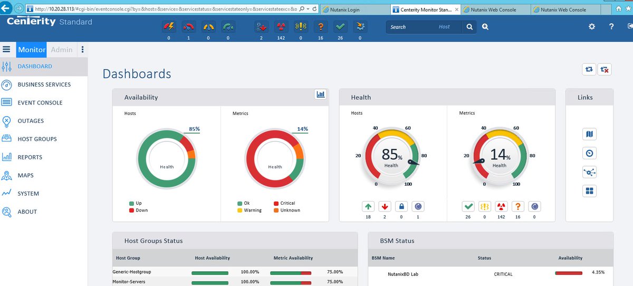
Task: Open Dashboard in the sidebar
Action: 44,66
